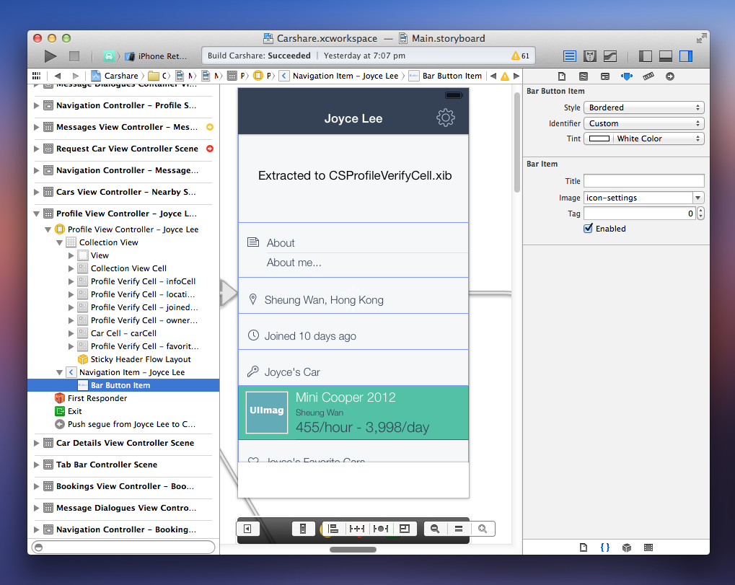
Task: Switch to the Assistant editor
Action: tap(590, 56)
